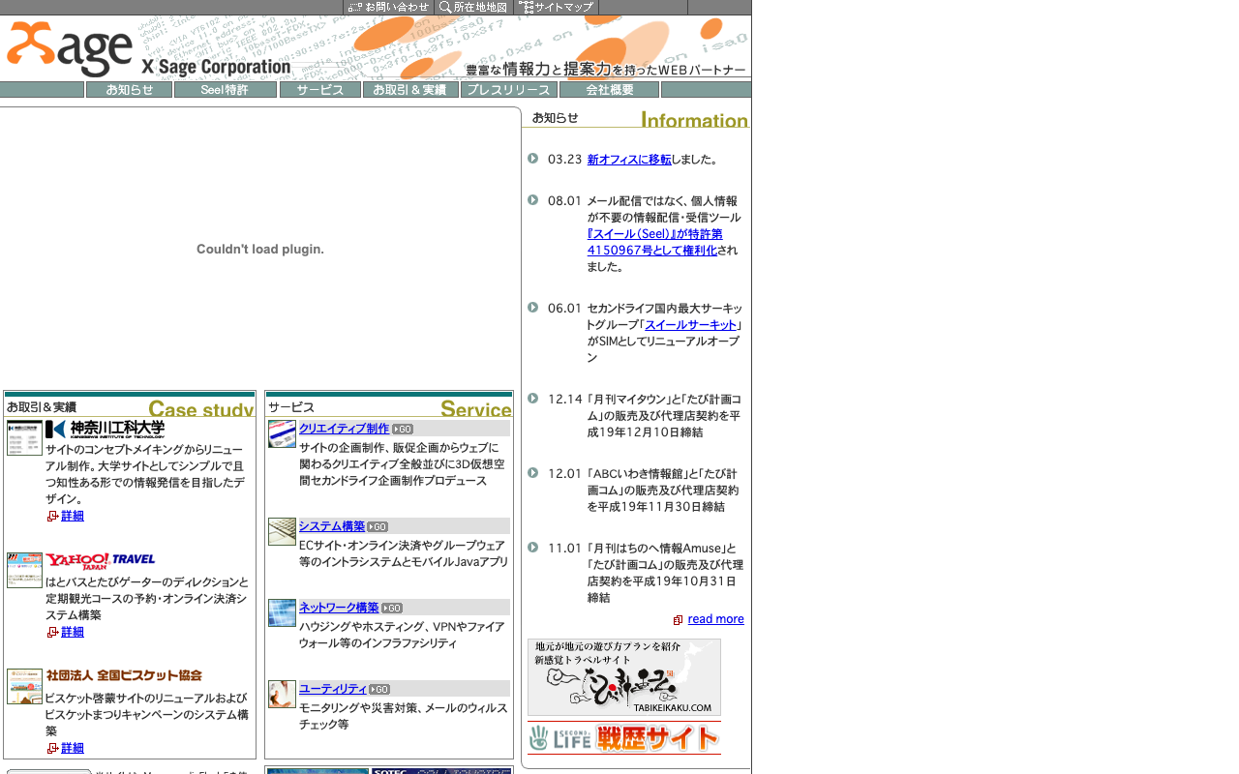Viewport: 1239px width, 774px height.
Task: Click the 11.01 月刊はちのへ情報Amuse news text
Action: (x=665, y=573)
